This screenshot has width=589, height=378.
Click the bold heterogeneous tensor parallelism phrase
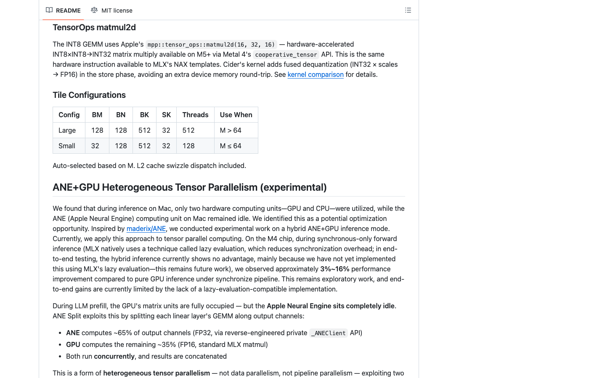point(157,373)
